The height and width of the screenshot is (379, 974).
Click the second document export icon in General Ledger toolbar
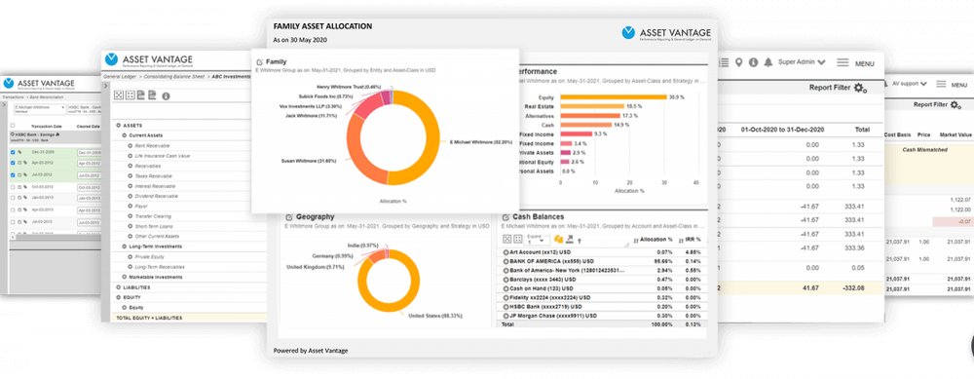[x=152, y=95]
